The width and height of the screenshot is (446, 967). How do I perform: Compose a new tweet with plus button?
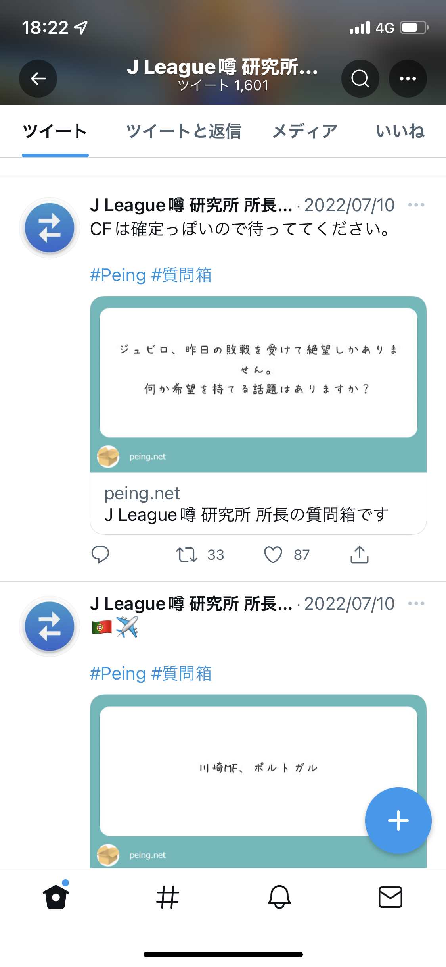click(x=398, y=820)
